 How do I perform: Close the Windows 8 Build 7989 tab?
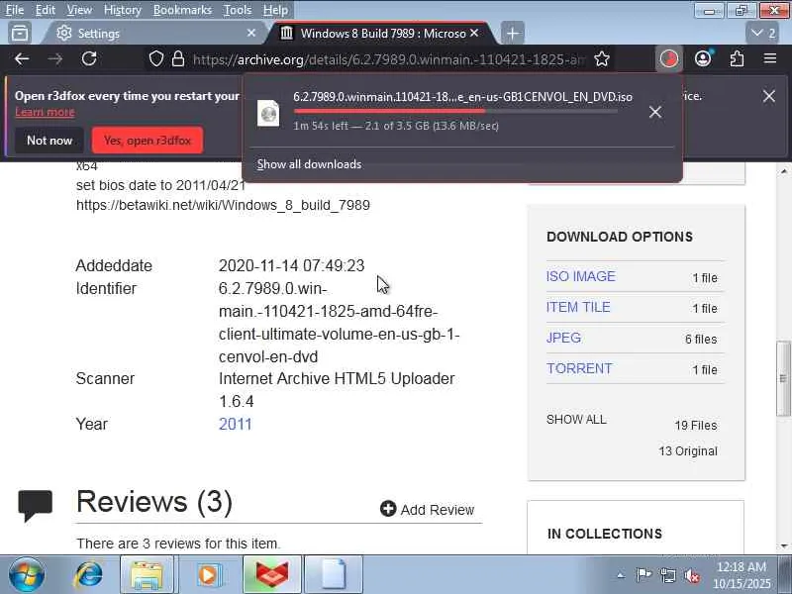[x=474, y=33]
